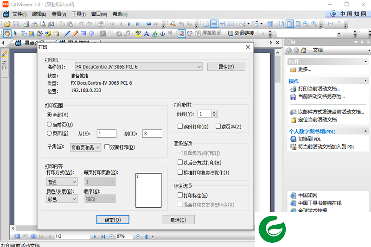Open printer 属性(P) properties button
Screen dimensions: 371x247
pos(226,67)
